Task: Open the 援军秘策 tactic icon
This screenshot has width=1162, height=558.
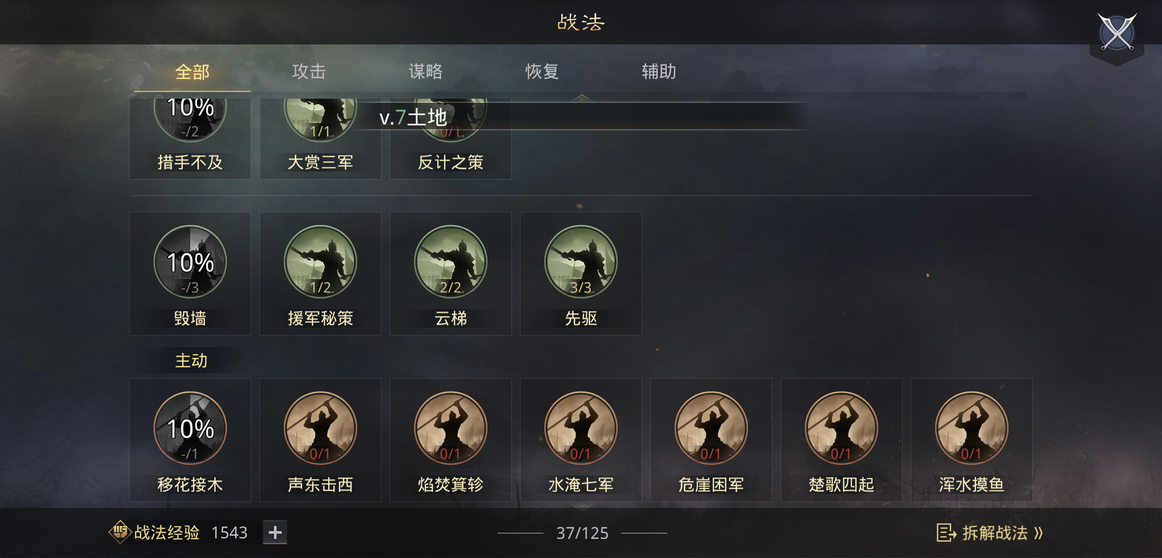Action: 320,262
